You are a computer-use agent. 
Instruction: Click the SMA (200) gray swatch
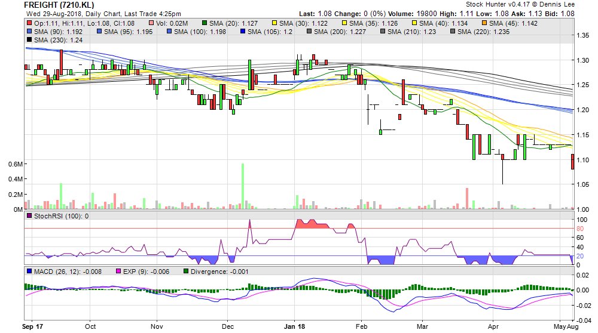[310, 32]
